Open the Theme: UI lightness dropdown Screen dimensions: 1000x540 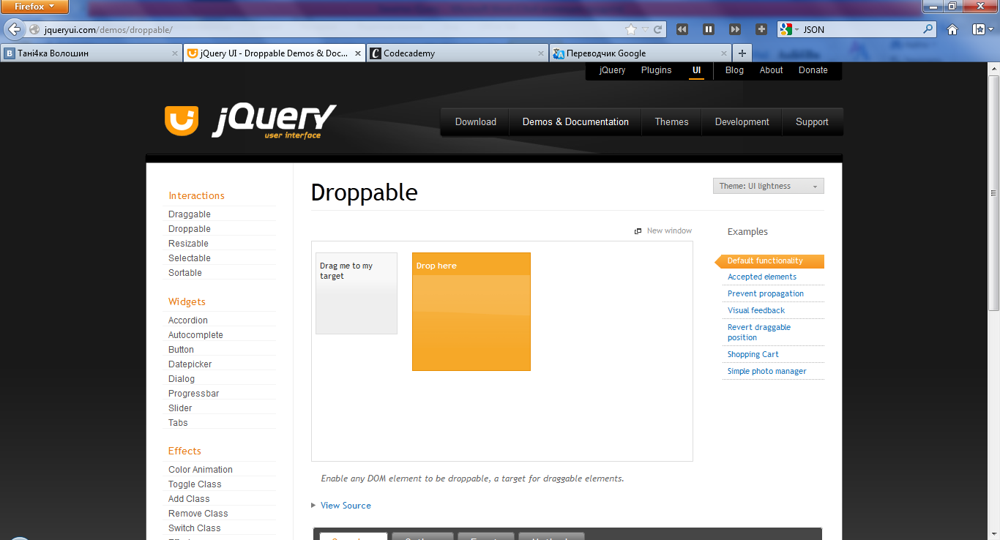(x=769, y=186)
